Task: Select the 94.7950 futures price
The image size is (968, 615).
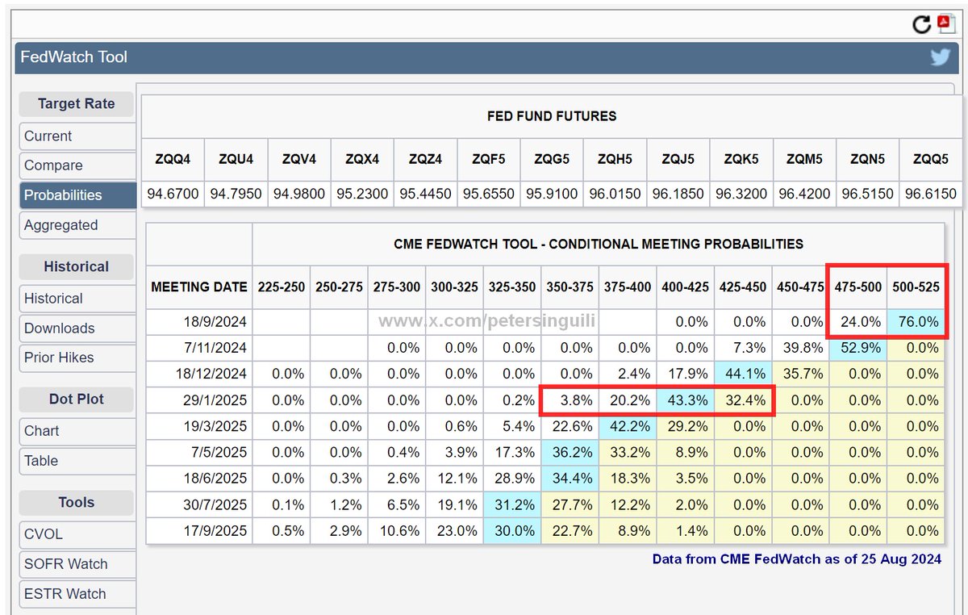Action: (236, 195)
